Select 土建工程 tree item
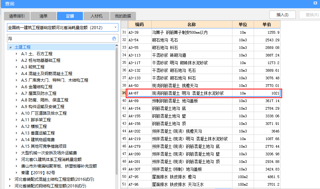The height and width of the screenshot is (189, 320). click(23, 47)
